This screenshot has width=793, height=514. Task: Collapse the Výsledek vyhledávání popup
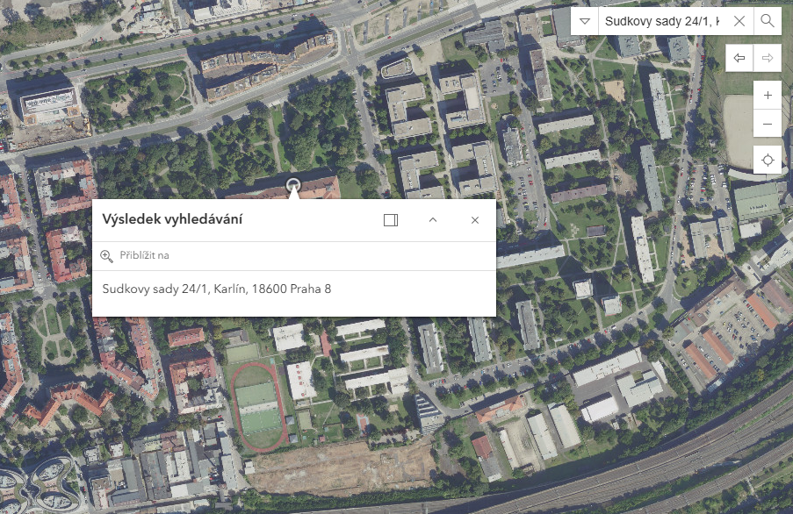[x=433, y=220]
